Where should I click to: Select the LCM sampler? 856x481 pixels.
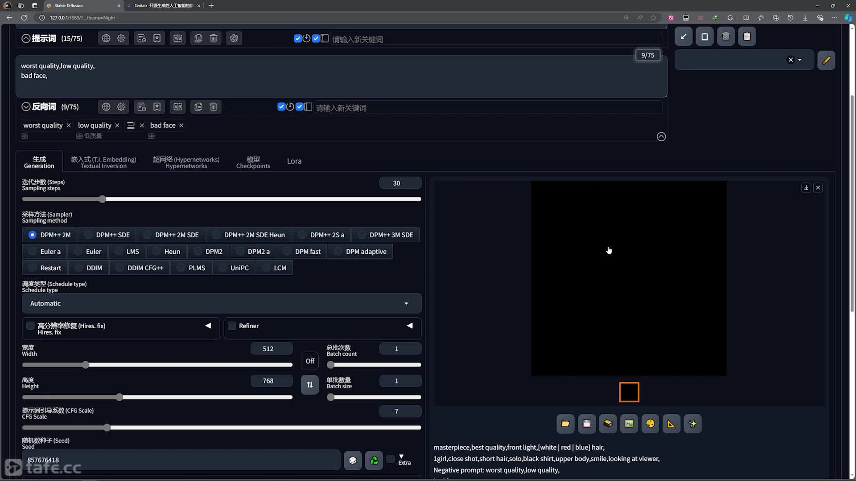point(274,268)
